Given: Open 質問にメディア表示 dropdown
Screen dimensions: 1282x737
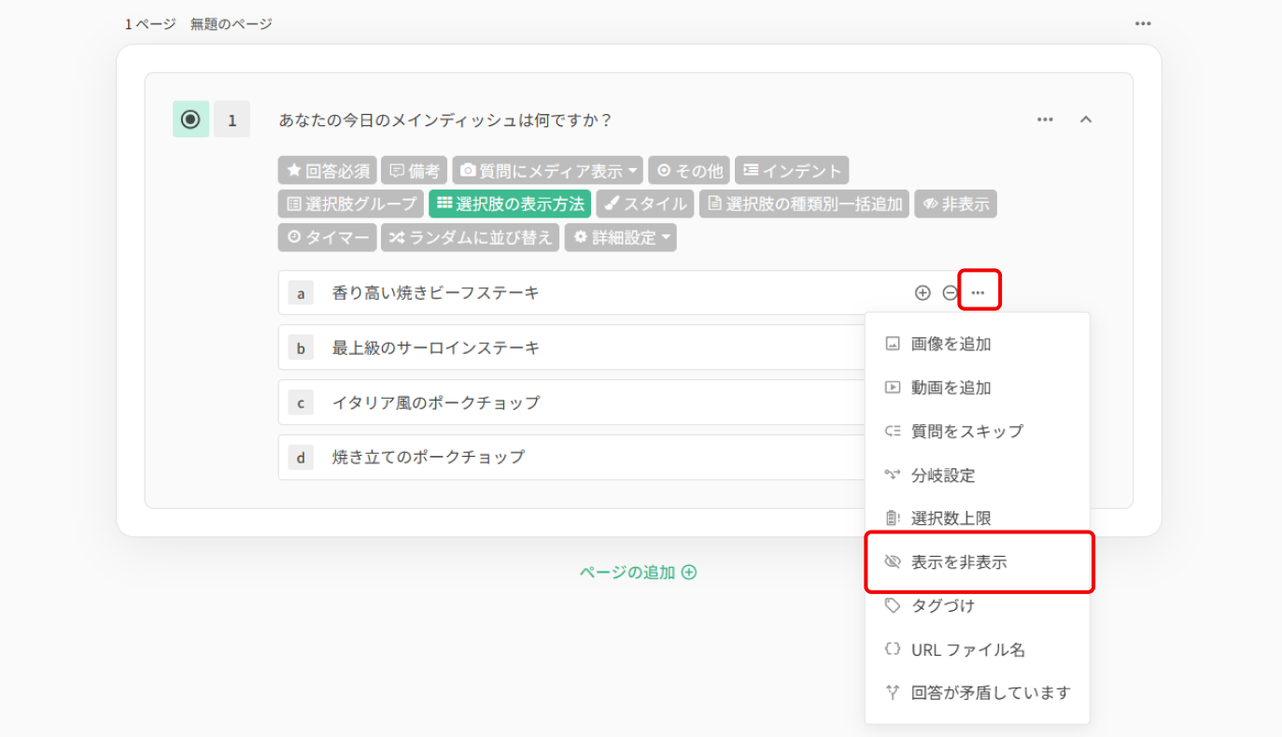Looking at the screenshot, I should 548,171.
